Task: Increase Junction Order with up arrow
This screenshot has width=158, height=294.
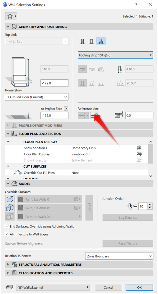Action: (150, 205)
